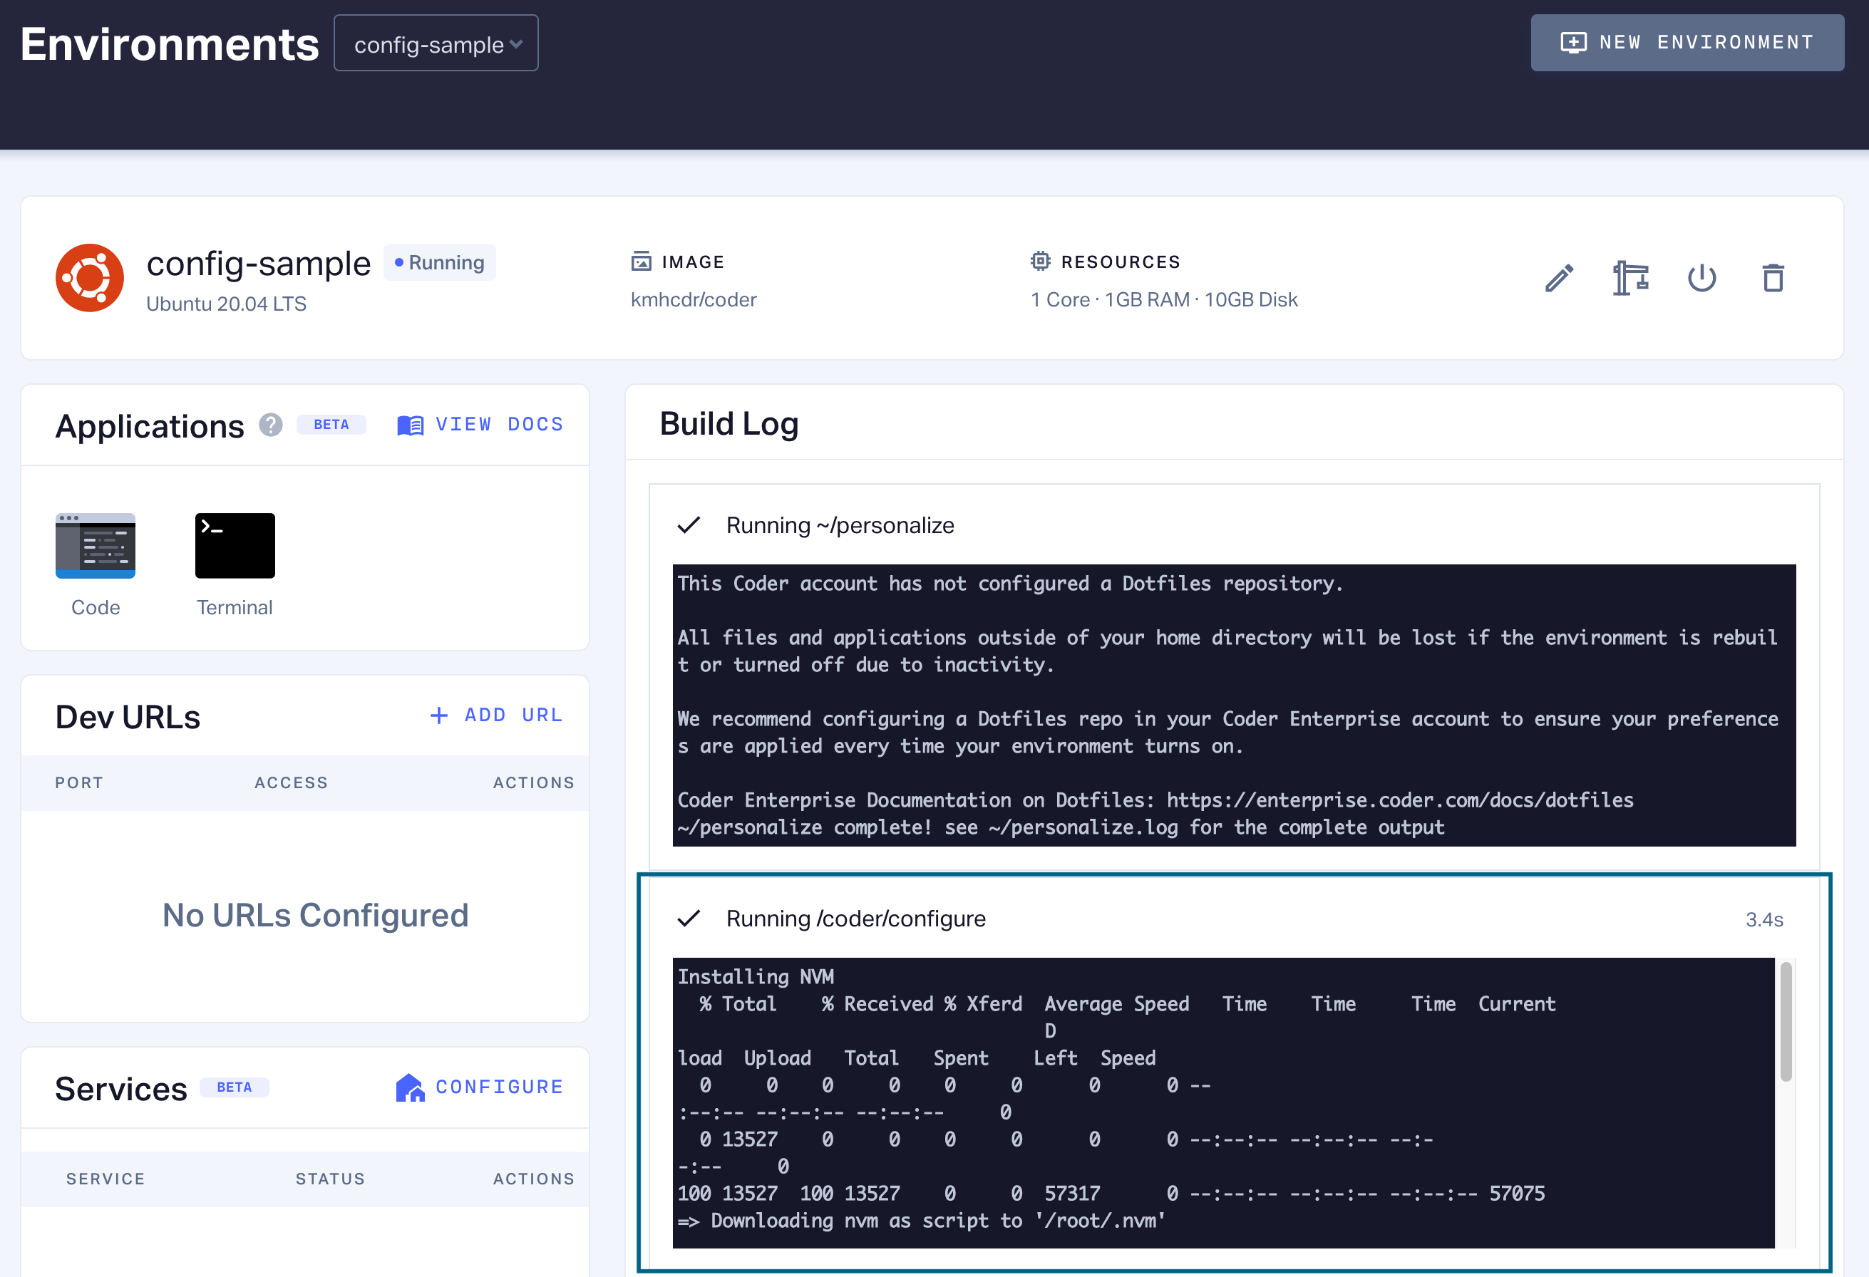Click the Build Log panel heading
The width and height of the screenshot is (1869, 1277).
click(x=728, y=424)
